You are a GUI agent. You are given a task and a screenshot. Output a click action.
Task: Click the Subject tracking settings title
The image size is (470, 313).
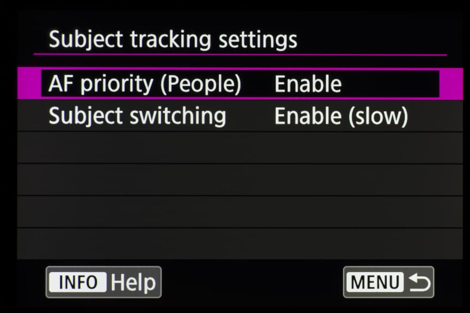pos(173,39)
